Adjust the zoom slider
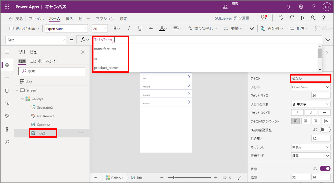Viewport: 334px width, 183px height. click(x=189, y=178)
